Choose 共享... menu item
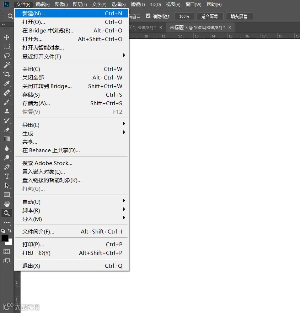 (72, 142)
